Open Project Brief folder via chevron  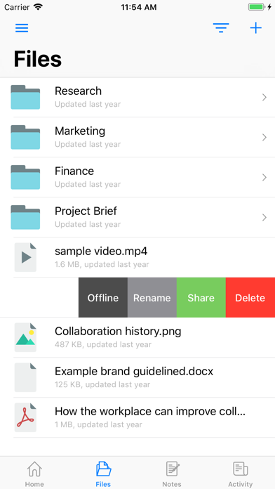pyautogui.click(x=264, y=217)
